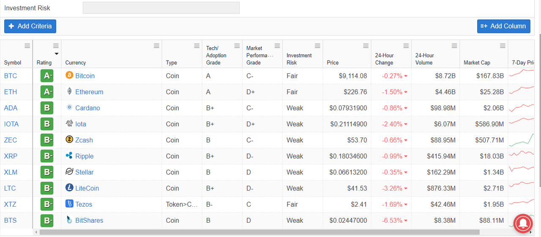Click the Cardano logo icon
This screenshot has height=237, width=541.
tap(69, 108)
